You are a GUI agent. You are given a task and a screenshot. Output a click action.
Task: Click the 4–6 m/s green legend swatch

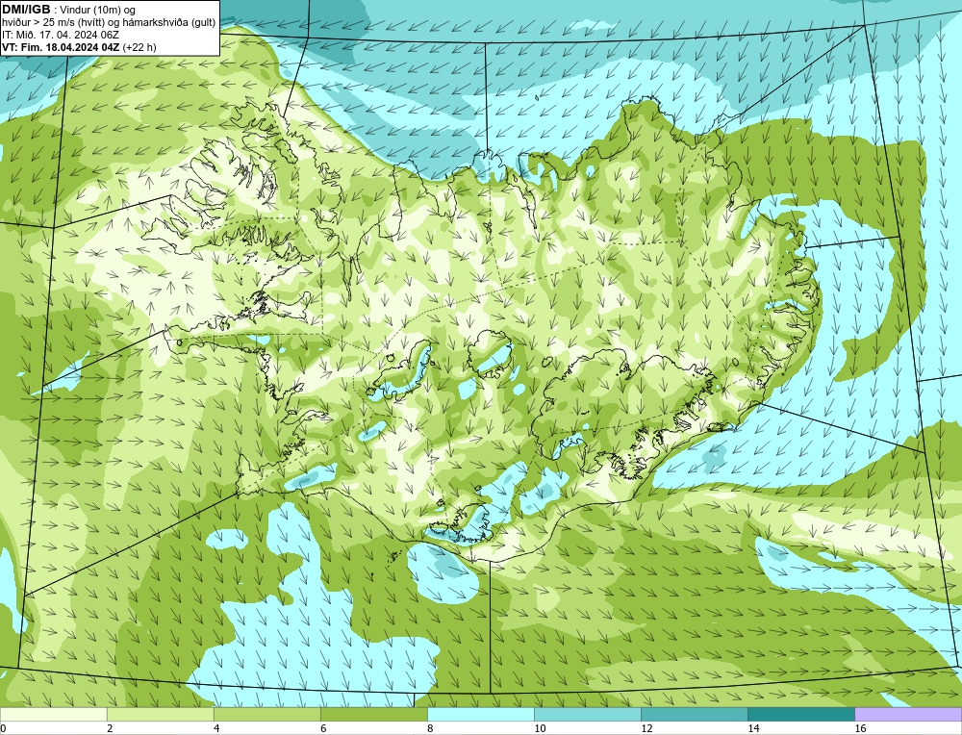[x=266, y=714]
